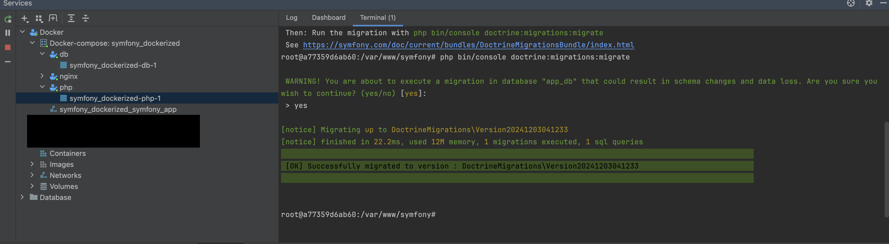Click the Networks icon
Image resolution: width=889 pixels, height=244 pixels.
[x=44, y=175]
